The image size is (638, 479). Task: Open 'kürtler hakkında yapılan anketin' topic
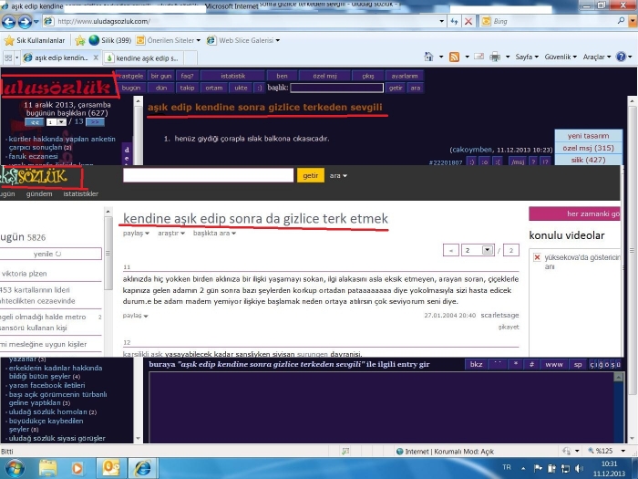pyautogui.click(x=61, y=143)
